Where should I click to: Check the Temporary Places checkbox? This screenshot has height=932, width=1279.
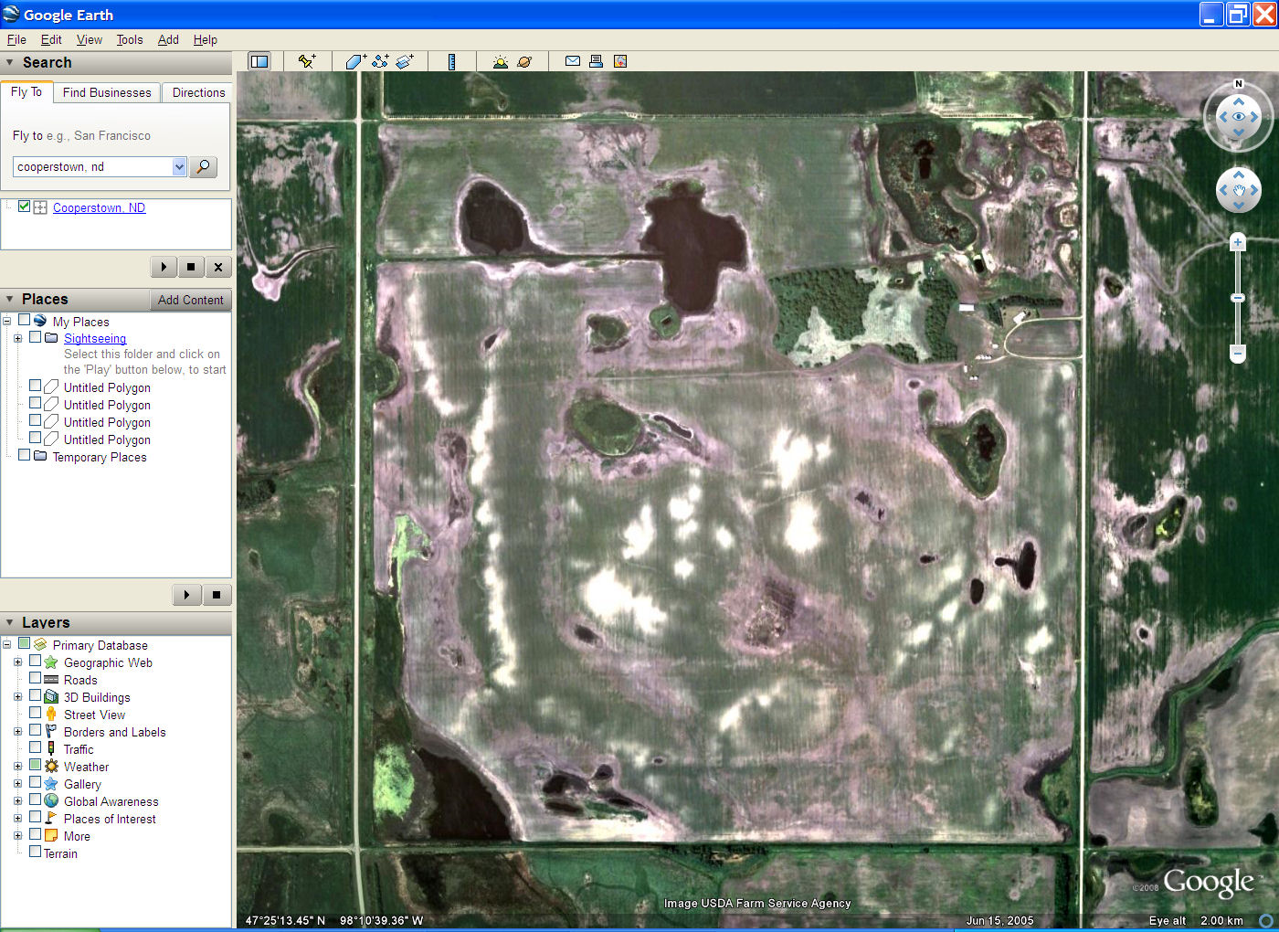[x=25, y=455]
